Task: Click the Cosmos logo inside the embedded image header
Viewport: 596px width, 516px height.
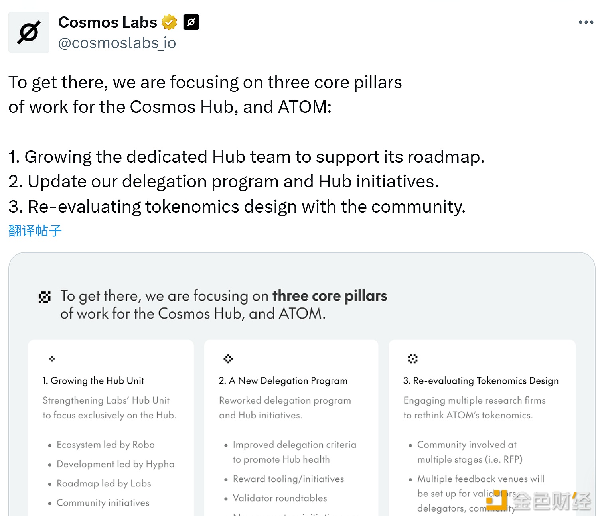Action: click(x=44, y=297)
